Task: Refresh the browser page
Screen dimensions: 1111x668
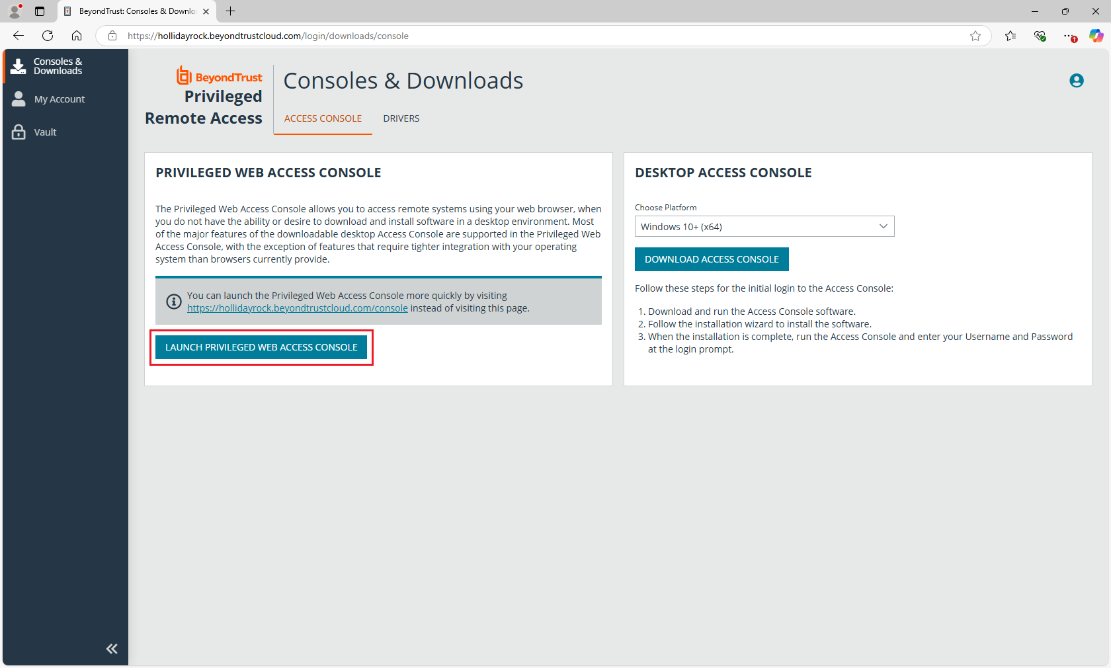Action: [48, 36]
